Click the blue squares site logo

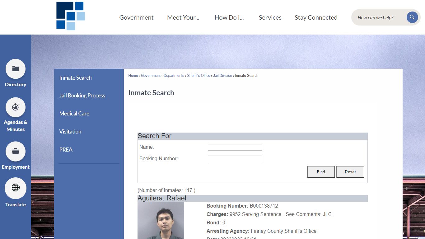pyautogui.click(x=71, y=16)
